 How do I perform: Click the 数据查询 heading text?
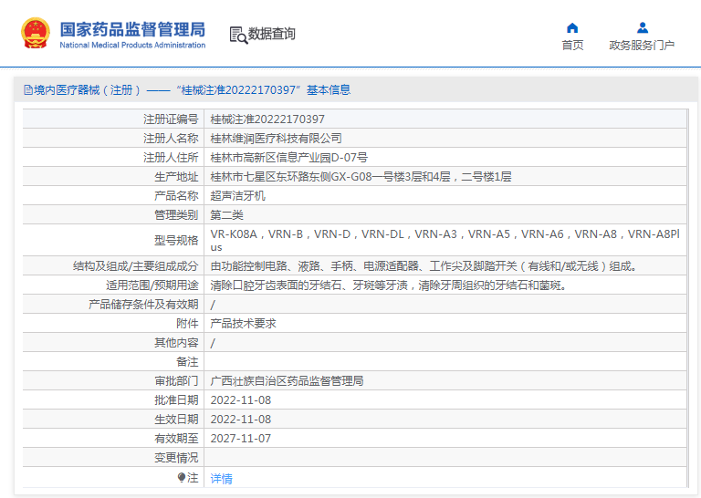tap(271, 34)
